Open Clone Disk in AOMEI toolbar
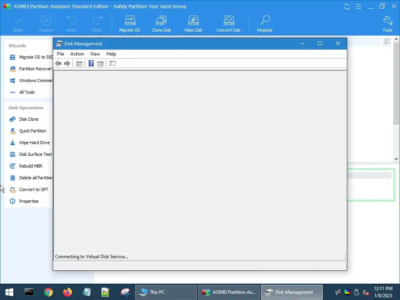Screen dimensions: 400x300 (x=161, y=24)
